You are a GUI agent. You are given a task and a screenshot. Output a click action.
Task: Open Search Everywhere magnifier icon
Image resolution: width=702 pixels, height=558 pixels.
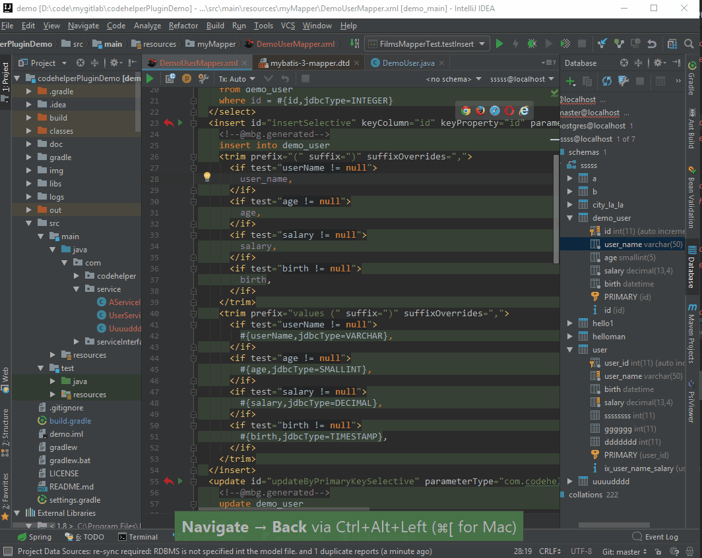(x=689, y=44)
